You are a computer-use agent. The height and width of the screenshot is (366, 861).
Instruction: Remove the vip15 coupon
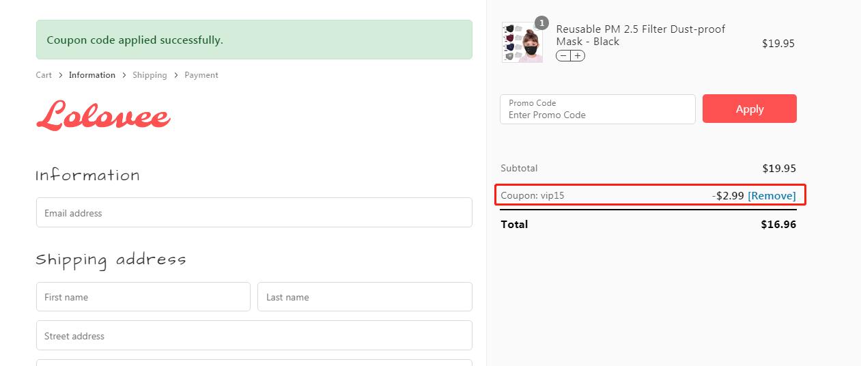pyautogui.click(x=772, y=195)
